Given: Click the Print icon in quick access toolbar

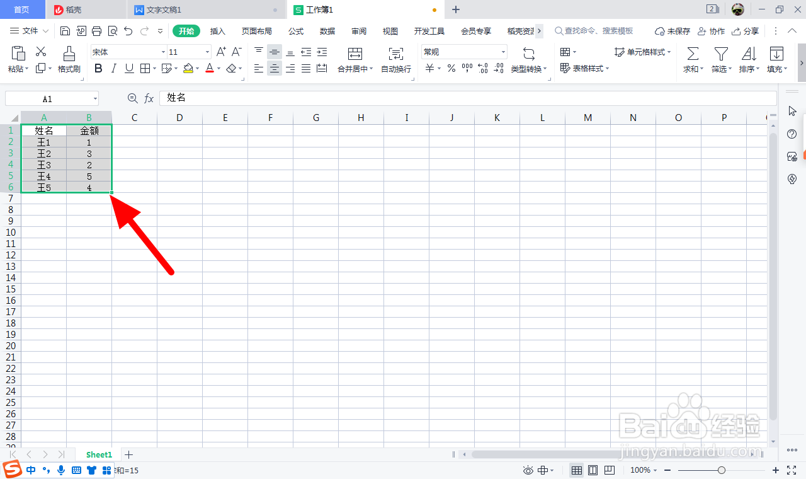Looking at the screenshot, I should 96,31.
